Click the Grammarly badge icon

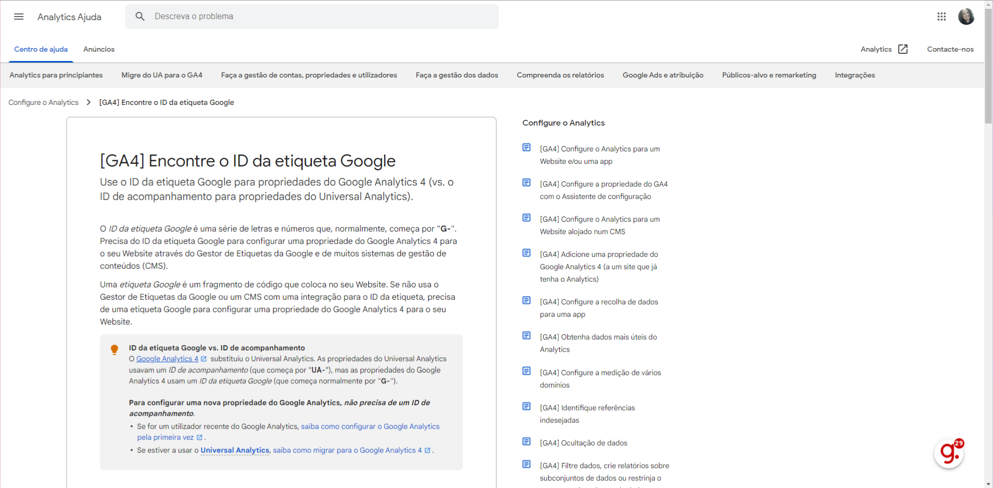point(949,453)
